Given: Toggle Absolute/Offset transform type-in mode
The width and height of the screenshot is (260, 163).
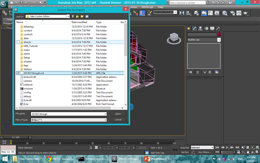Looking at the screenshot, I should coord(96,148).
